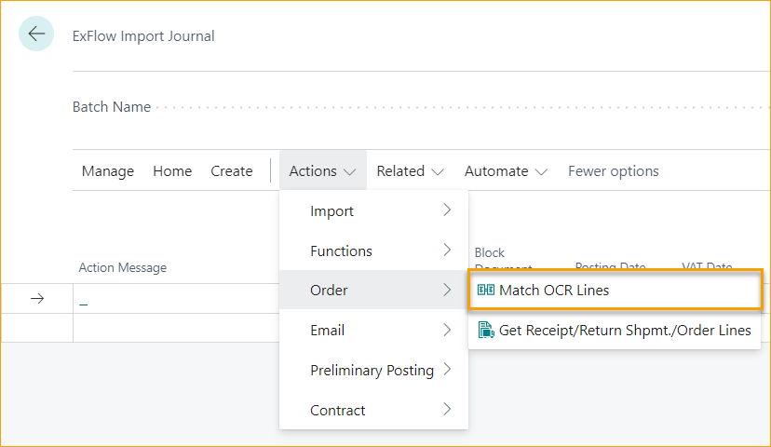This screenshot has width=771, height=447.
Task: Choose Match OCR Lines
Action: pos(615,291)
